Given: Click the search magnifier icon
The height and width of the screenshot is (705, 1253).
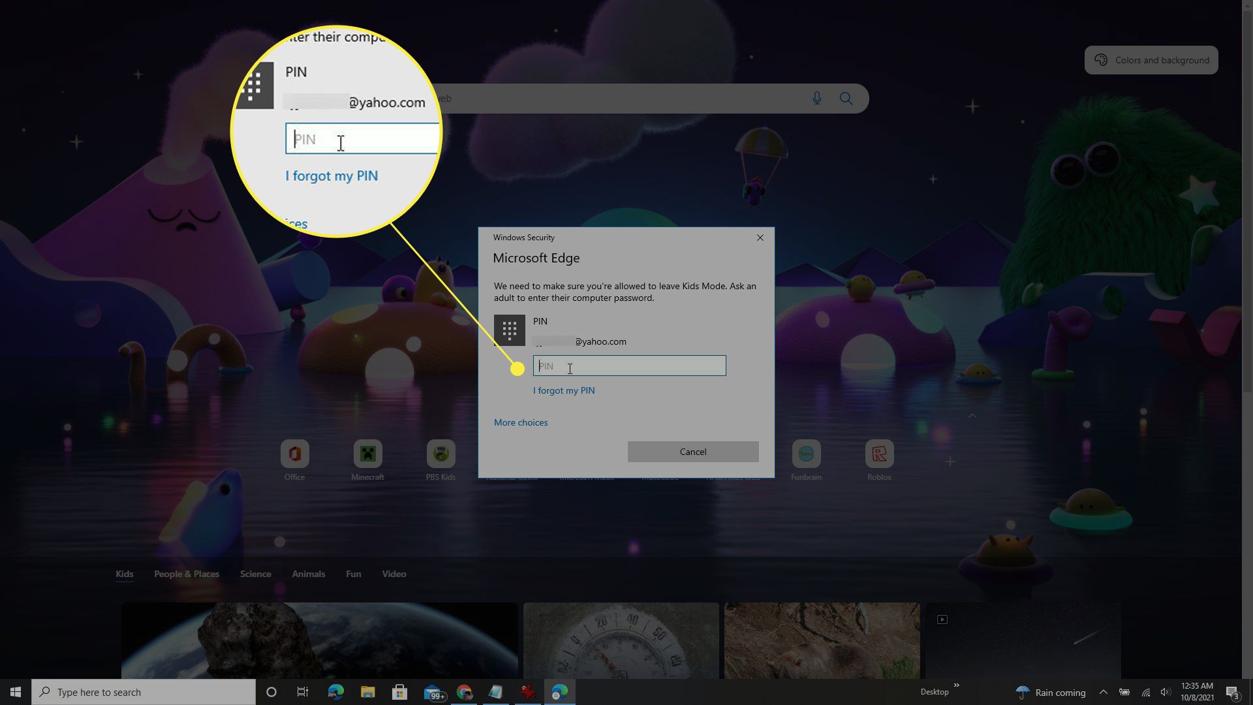Looking at the screenshot, I should click(846, 99).
